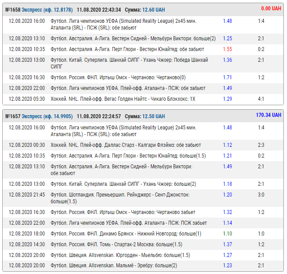Open the Томь - Спартак-2 Москва event
The width and height of the screenshot is (287, 274).
[x=116, y=244]
